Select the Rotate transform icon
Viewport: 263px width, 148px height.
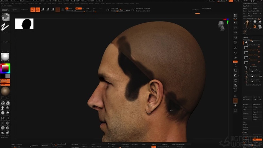coord(53,10)
